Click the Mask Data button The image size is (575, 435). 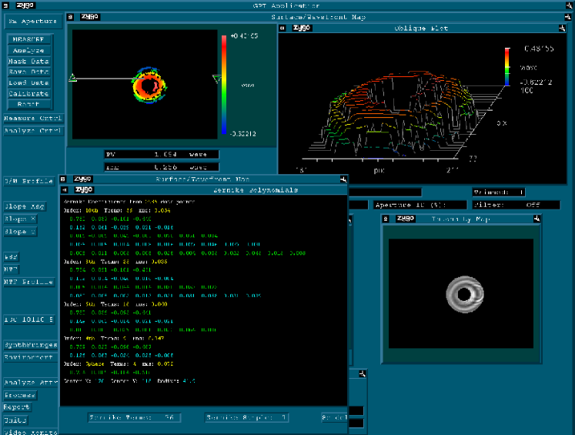(28, 61)
